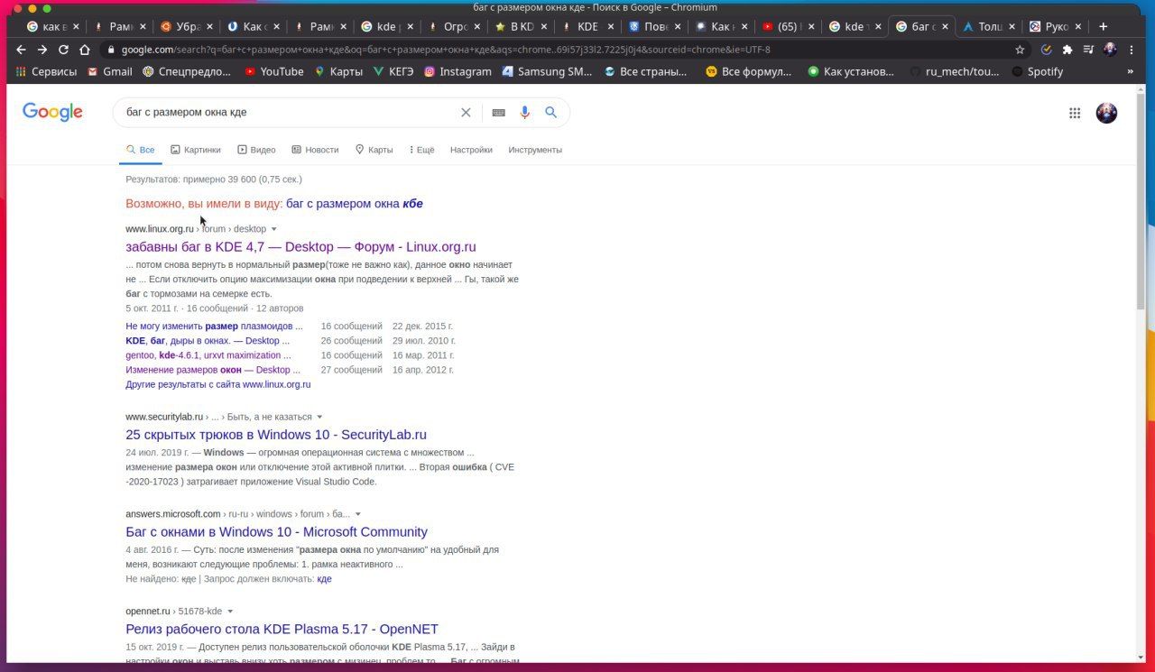Open Релиз рабочего стола KDE Plasma 5.17 result

282,629
